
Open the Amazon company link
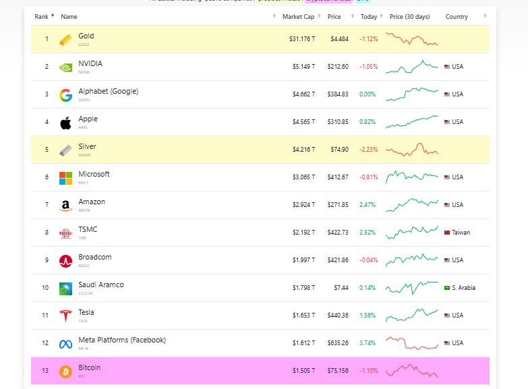(92, 202)
